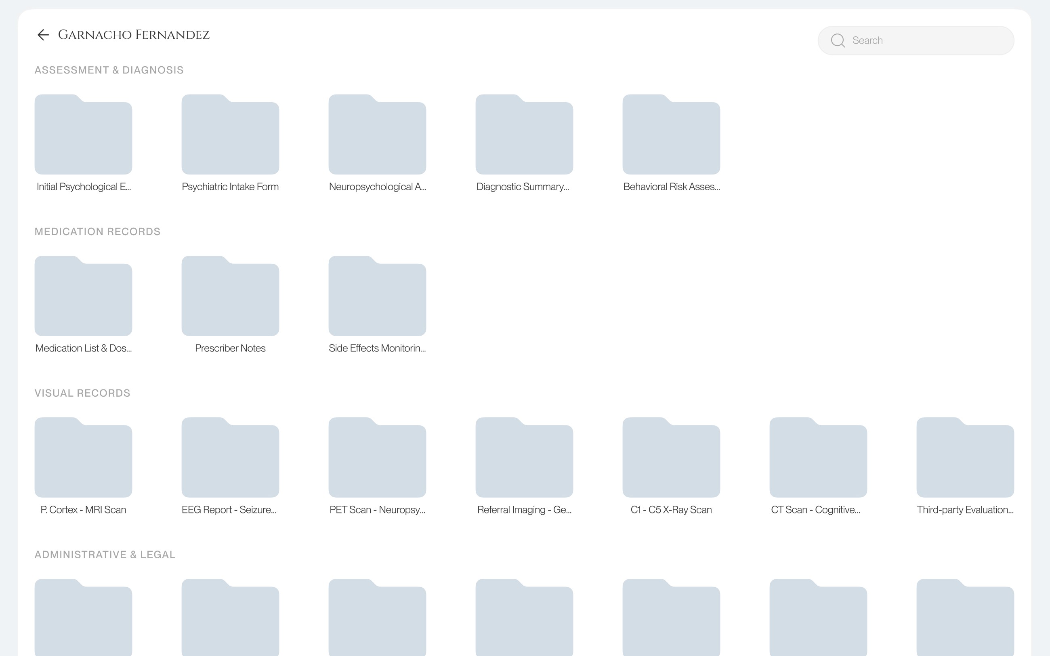Open Initial Psychological E... folder
Image resolution: width=1050 pixels, height=656 pixels.
(83, 135)
